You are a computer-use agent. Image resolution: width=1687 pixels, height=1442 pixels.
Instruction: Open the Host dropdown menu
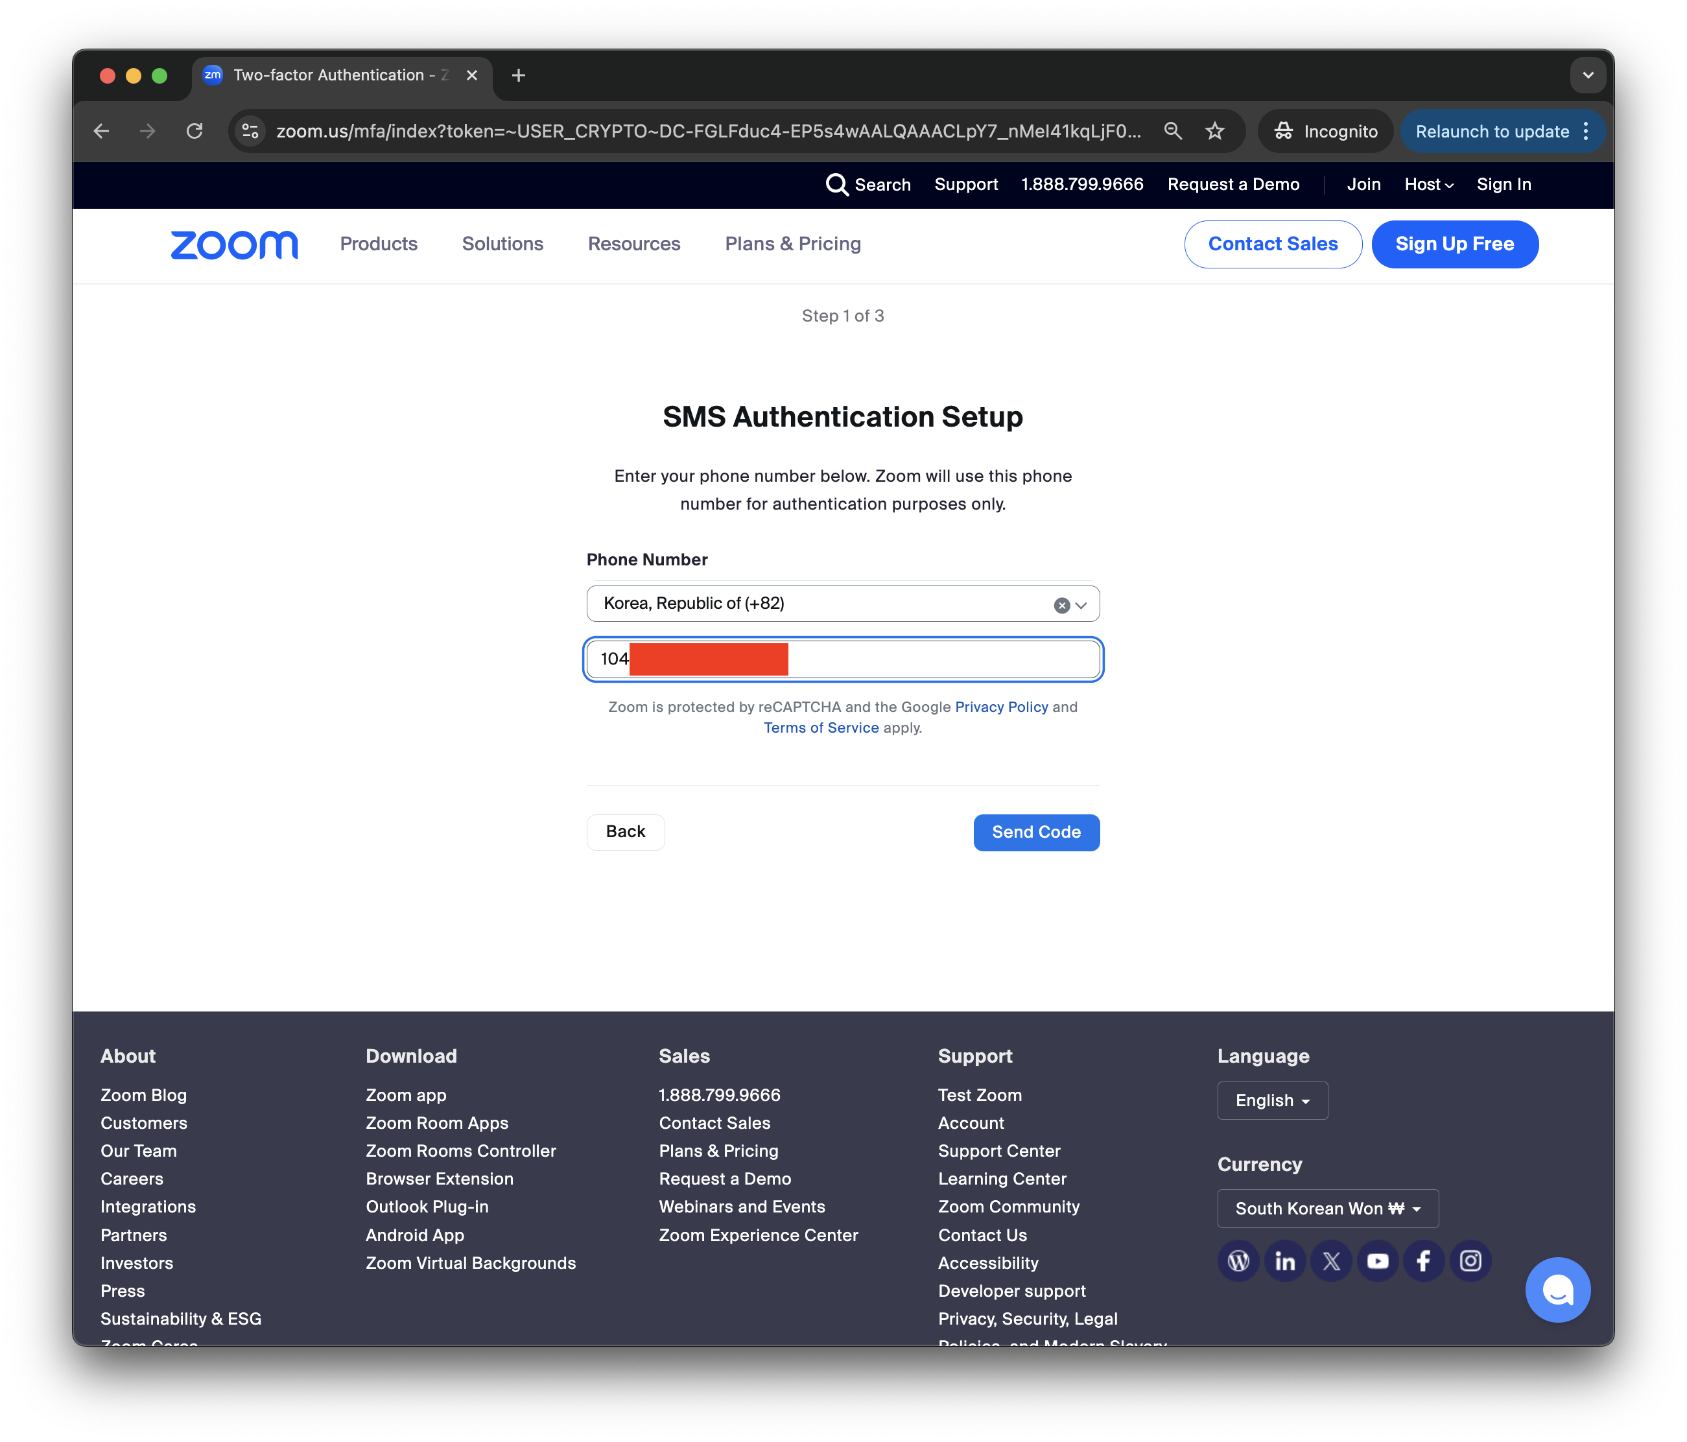point(1428,184)
